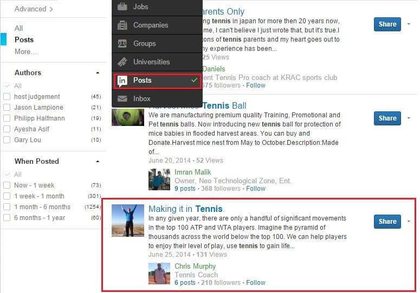Image resolution: width=420 pixels, height=293 pixels.
Task: Collapse the When Posted section
Action: [98, 162]
